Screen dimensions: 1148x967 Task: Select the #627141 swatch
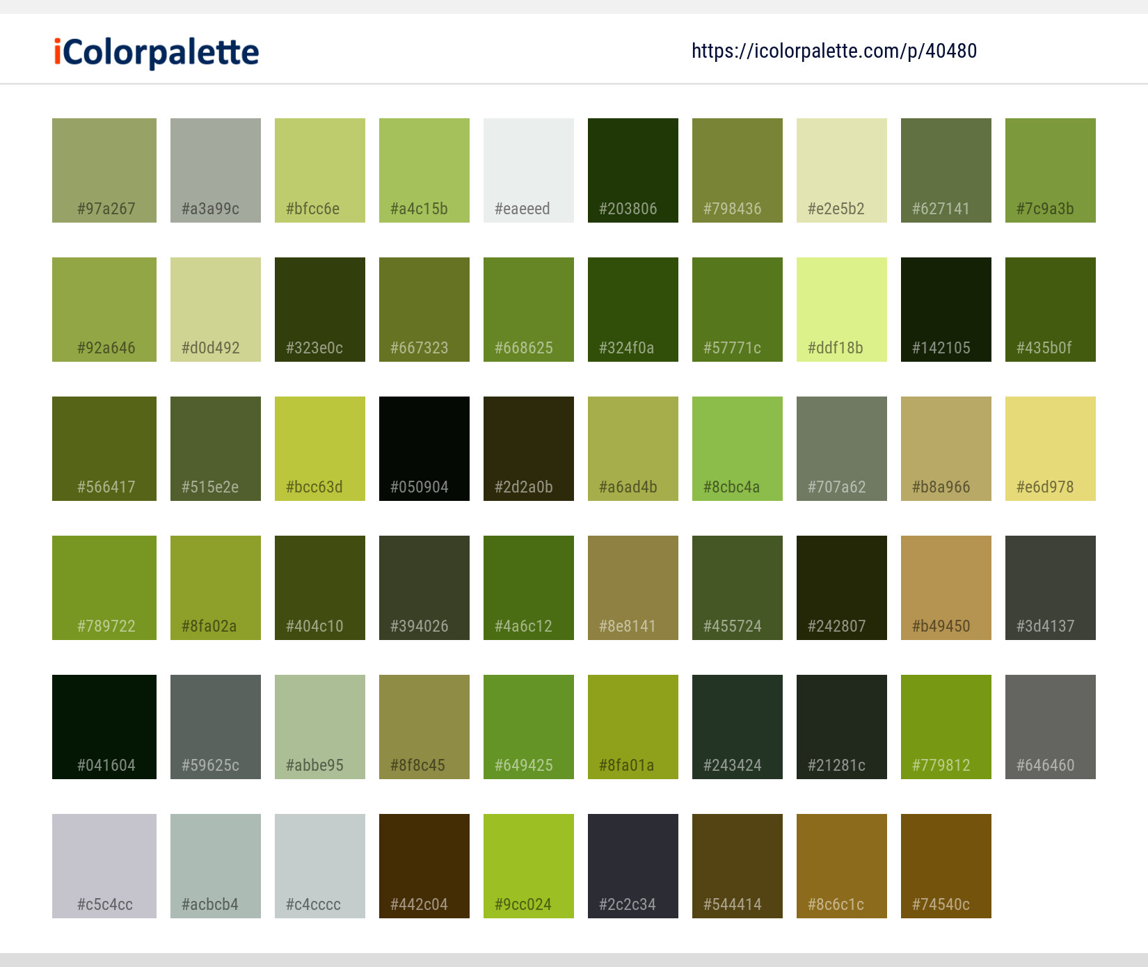coord(946,170)
